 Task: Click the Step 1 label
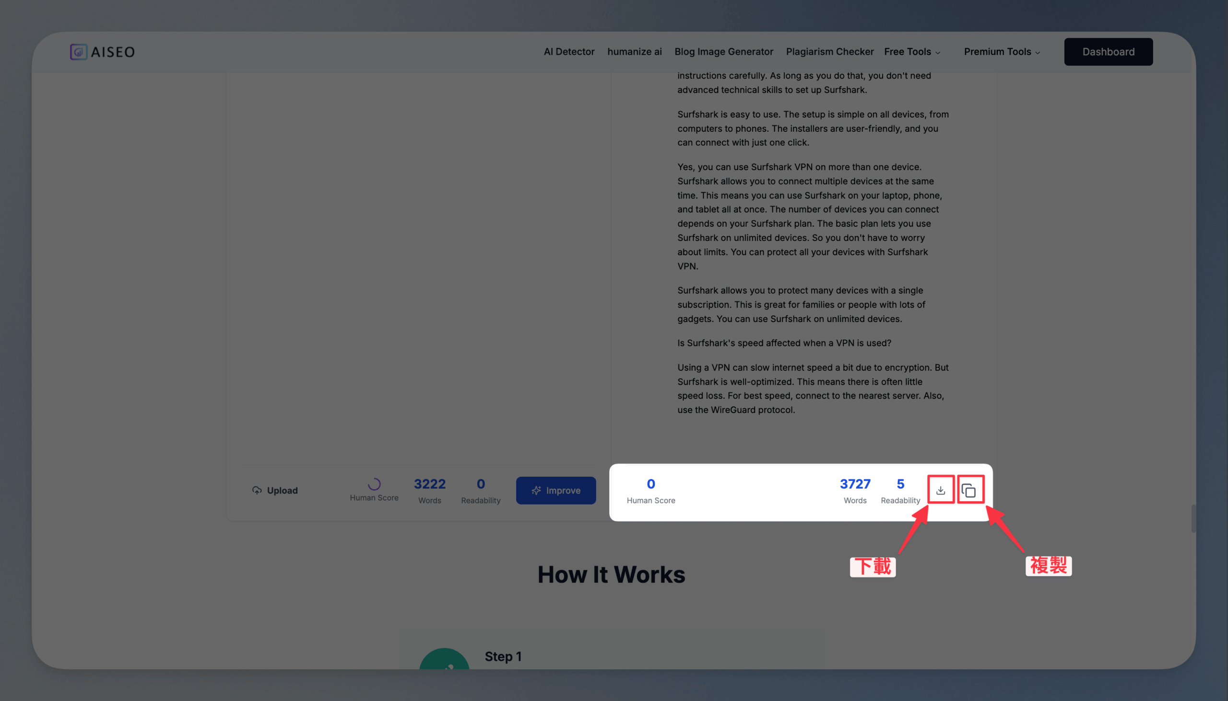(x=503, y=656)
